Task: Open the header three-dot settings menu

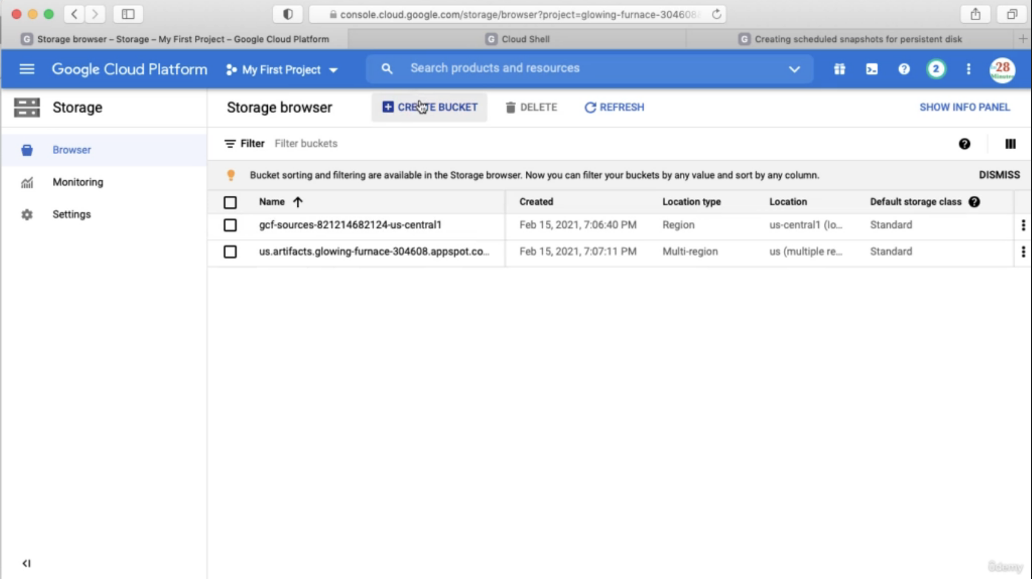Action: click(x=968, y=69)
